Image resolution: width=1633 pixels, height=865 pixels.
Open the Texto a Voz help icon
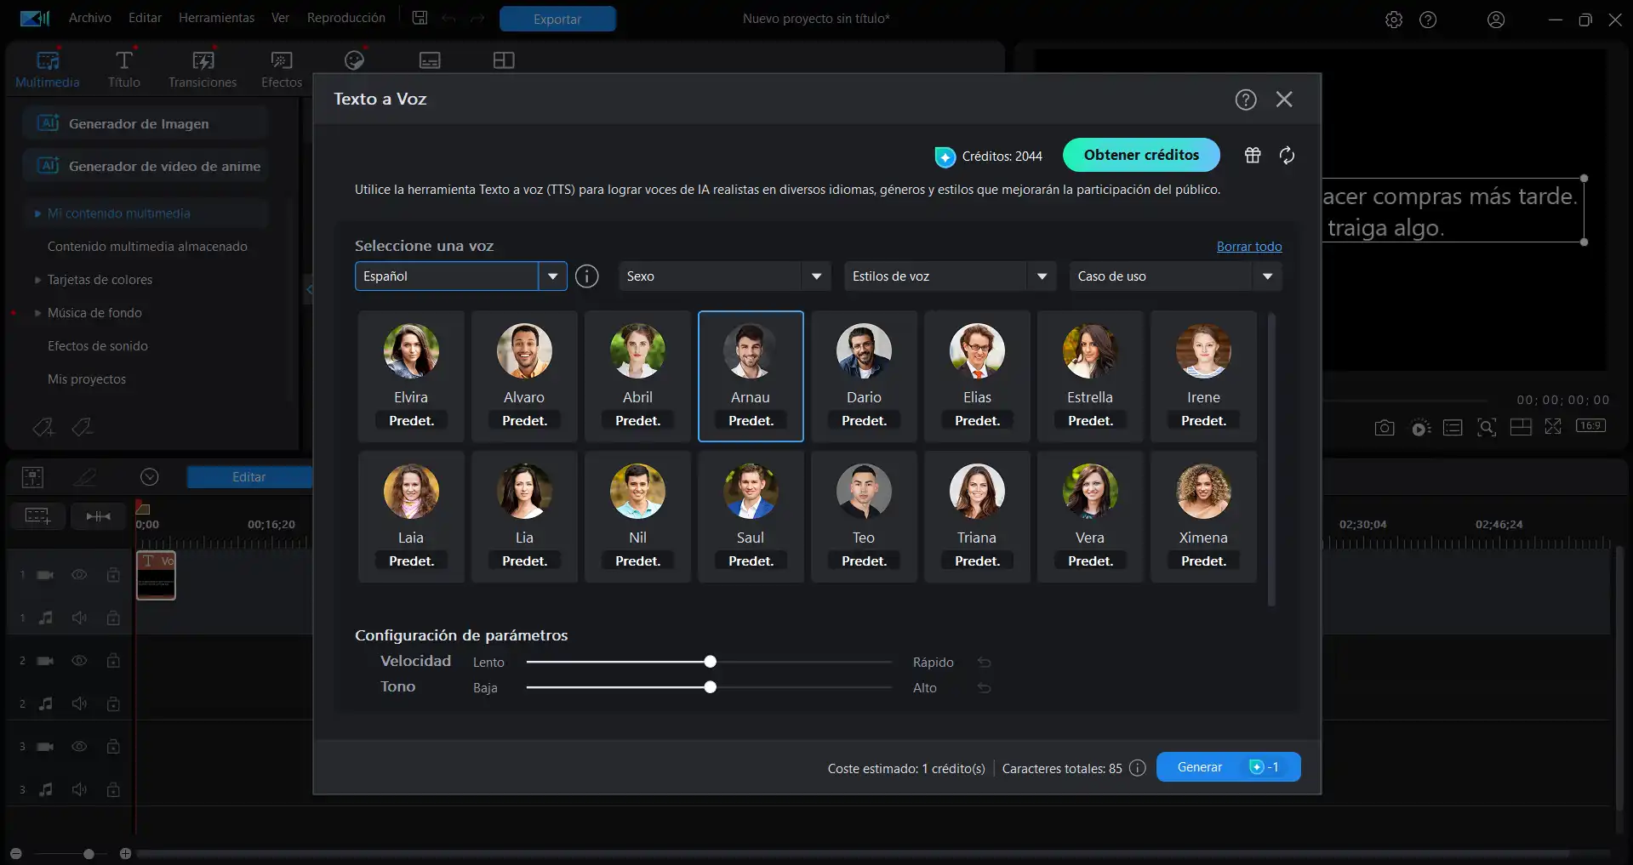(x=1246, y=100)
